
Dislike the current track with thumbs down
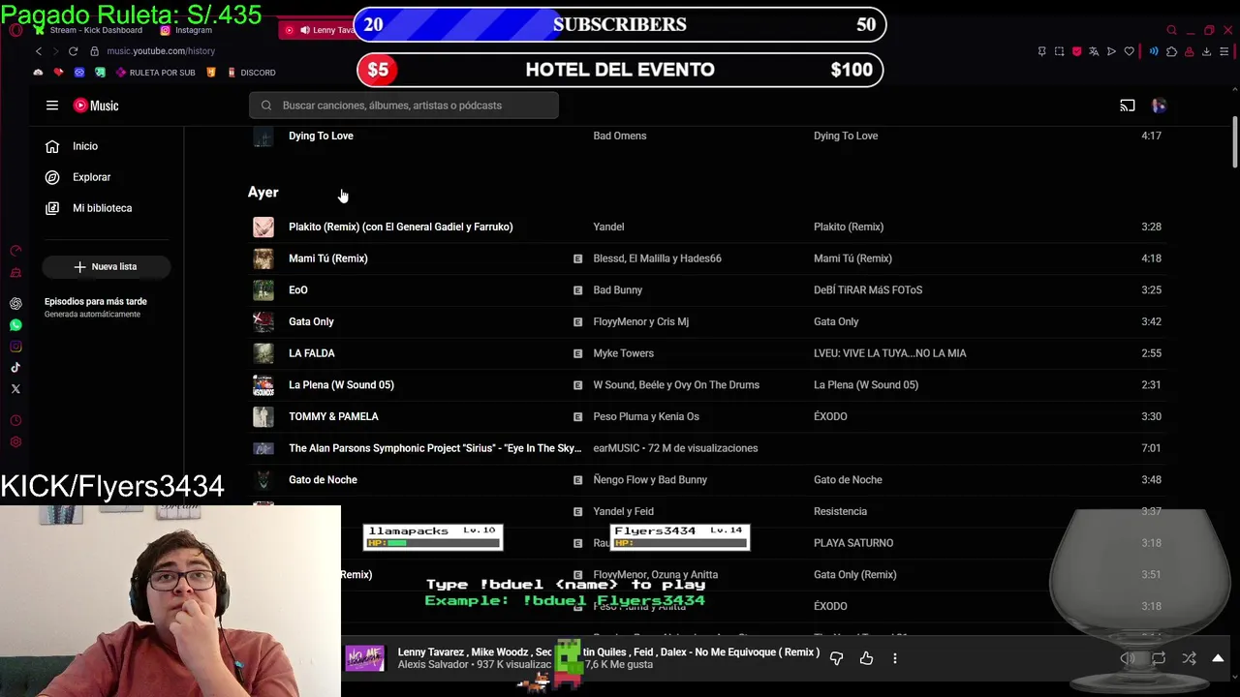837,658
